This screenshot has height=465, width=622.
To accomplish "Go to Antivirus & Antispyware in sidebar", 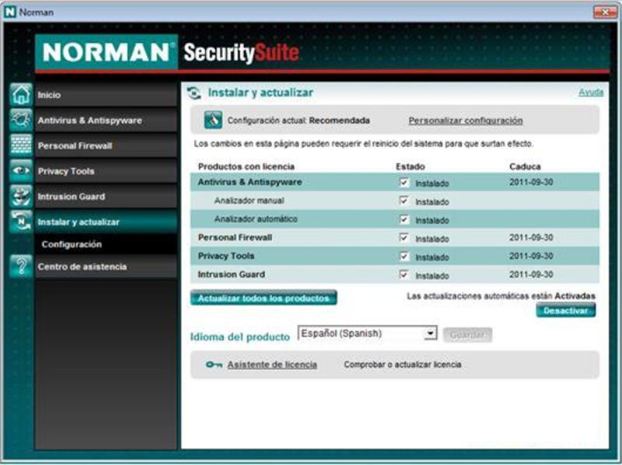I will click(x=106, y=121).
